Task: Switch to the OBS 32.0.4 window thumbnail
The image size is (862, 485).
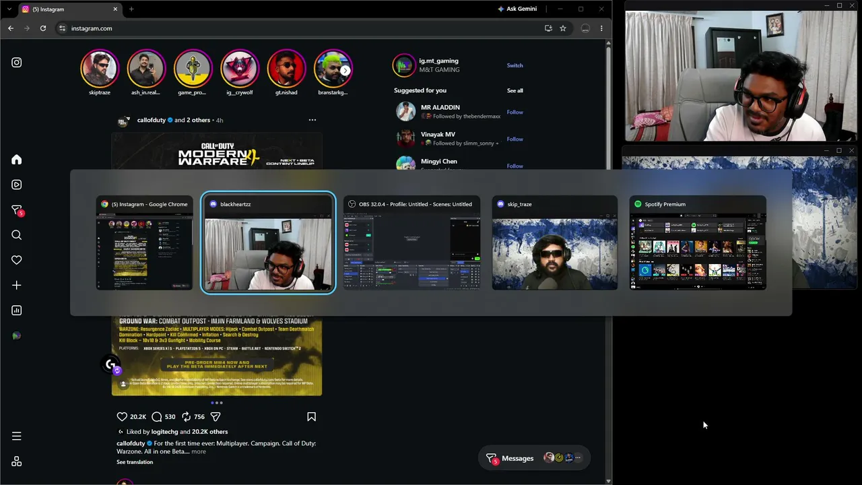Action: 412,243
